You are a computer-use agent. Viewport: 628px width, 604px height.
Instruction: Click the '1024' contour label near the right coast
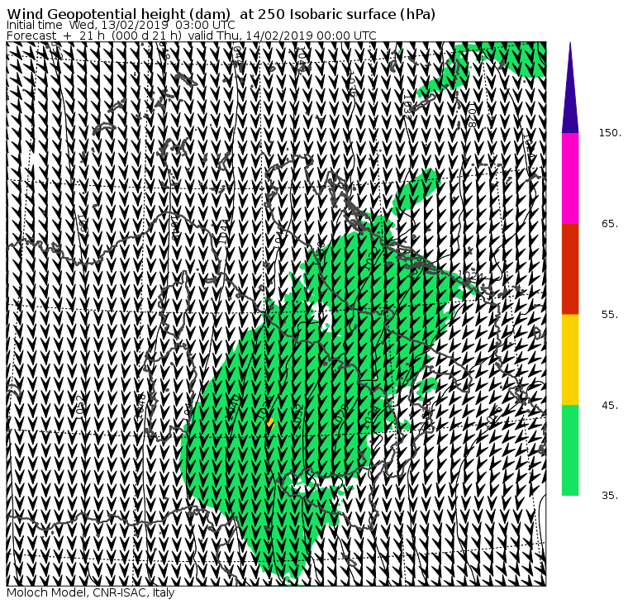tap(470, 275)
